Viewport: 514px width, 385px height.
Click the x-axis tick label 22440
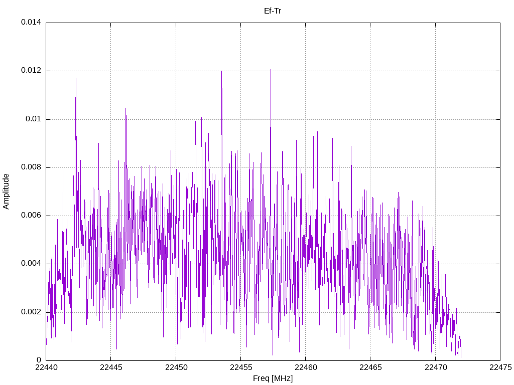[46, 367]
